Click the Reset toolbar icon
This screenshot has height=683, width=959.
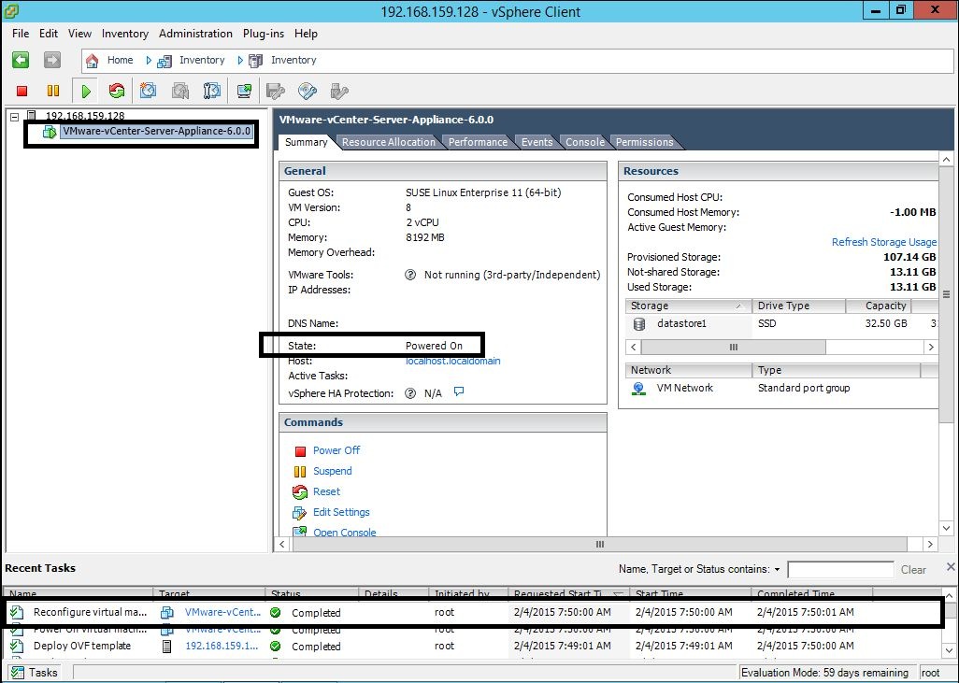[x=116, y=91]
